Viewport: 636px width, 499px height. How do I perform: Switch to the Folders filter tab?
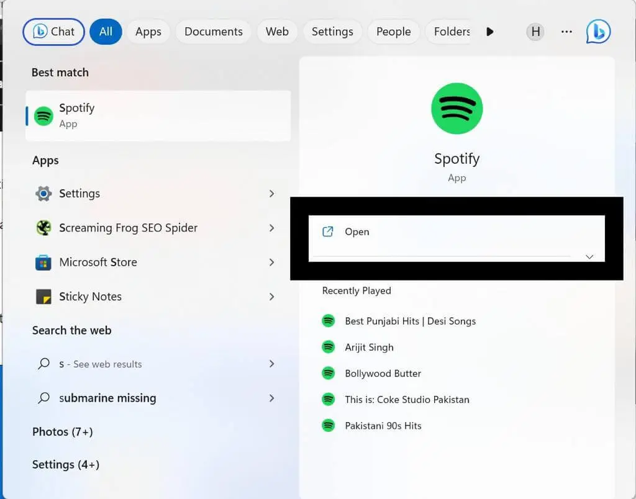click(448, 32)
